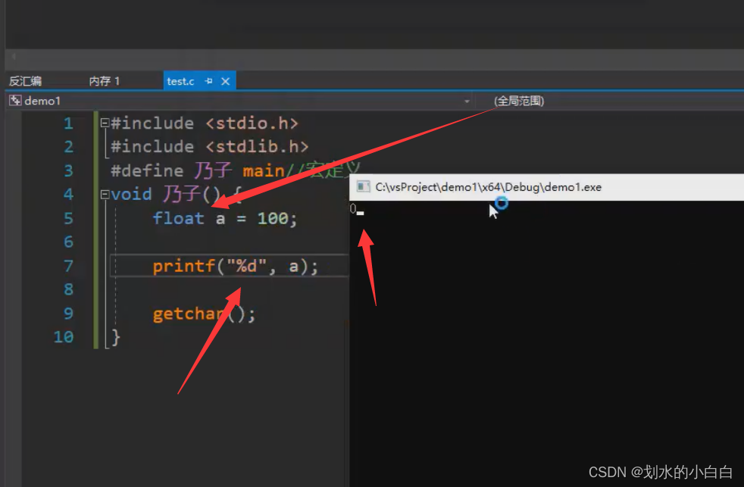
Task: Click the demo1.exe console title bar
Action: [546, 187]
